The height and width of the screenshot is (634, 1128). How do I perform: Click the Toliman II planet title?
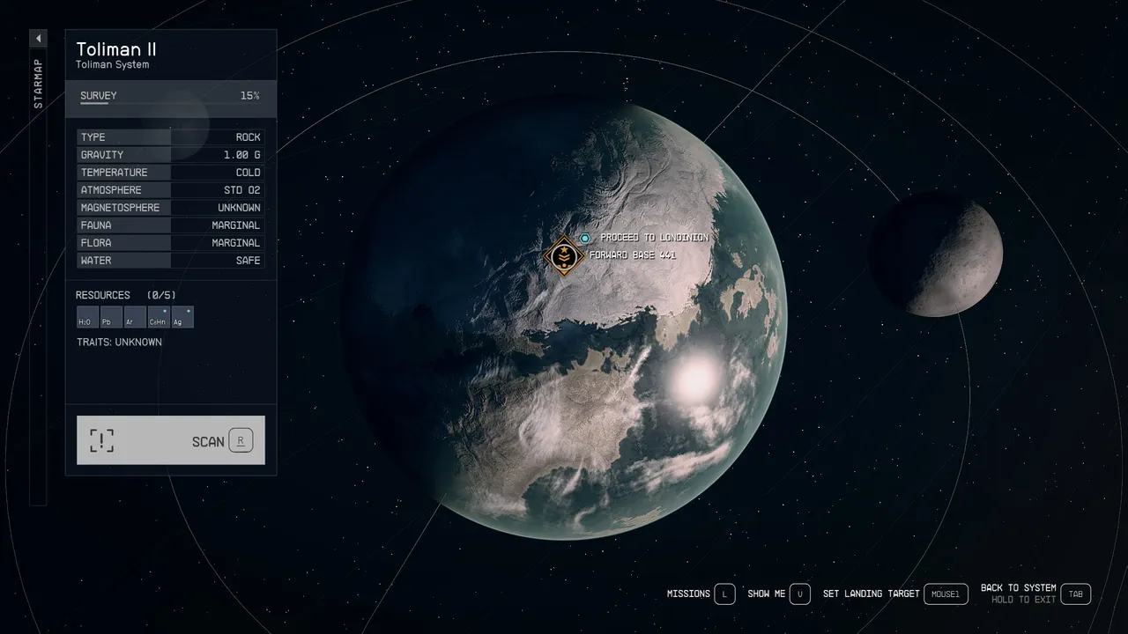(116, 49)
